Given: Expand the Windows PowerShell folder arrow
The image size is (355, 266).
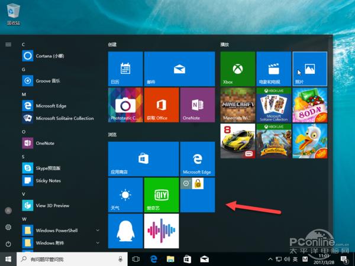Looking at the screenshot, I should [x=96, y=229].
